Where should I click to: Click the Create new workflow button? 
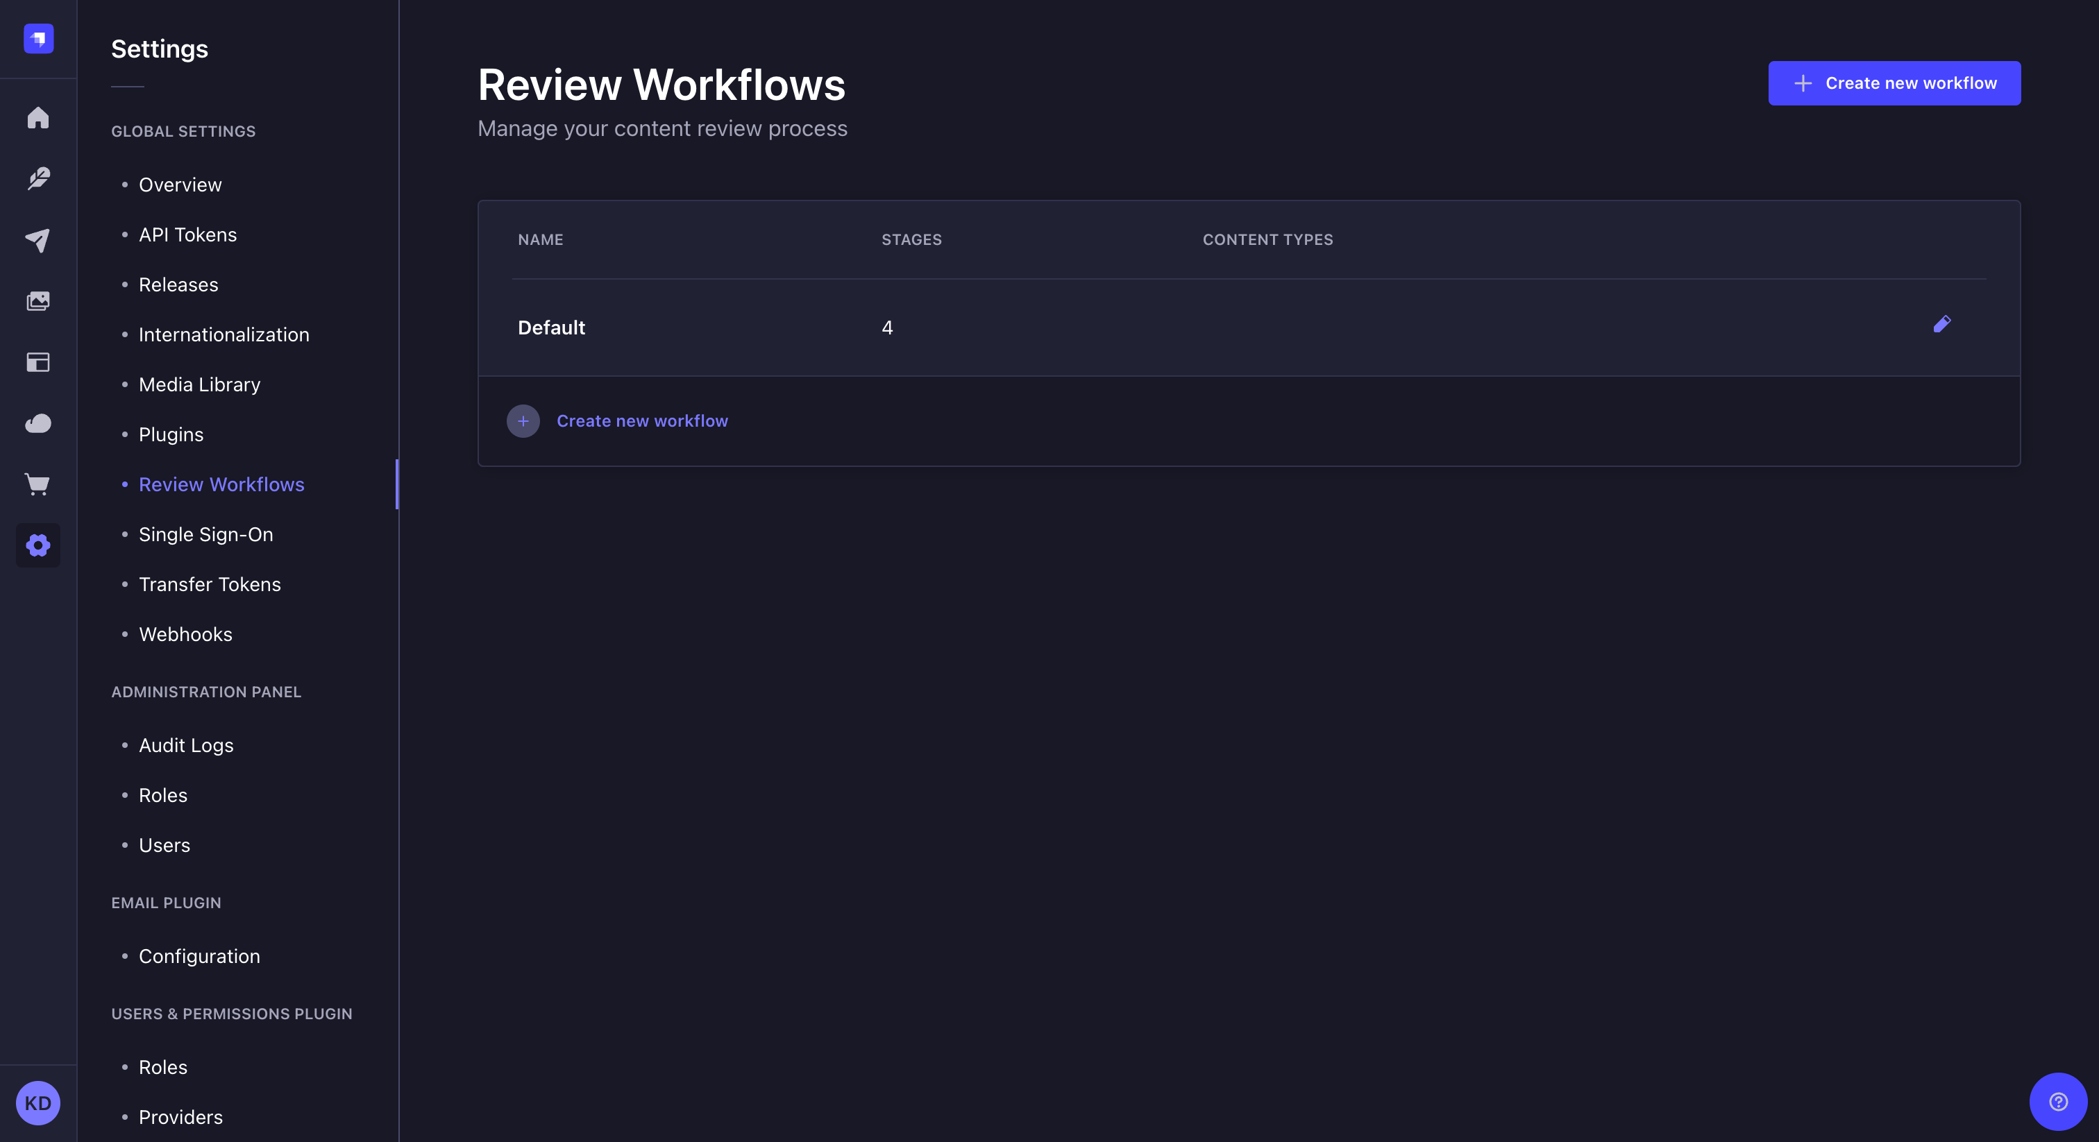pos(1894,83)
